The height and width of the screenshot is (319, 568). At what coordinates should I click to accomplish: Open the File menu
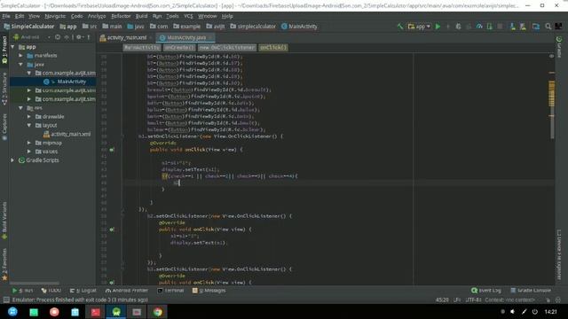pos(6,16)
